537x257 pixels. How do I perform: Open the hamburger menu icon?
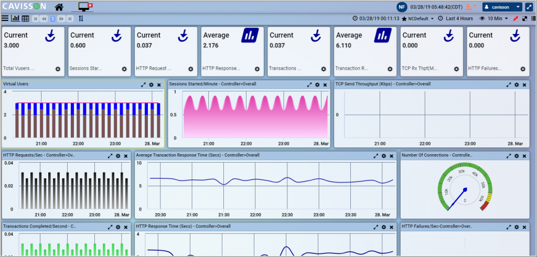pos(5,18)
